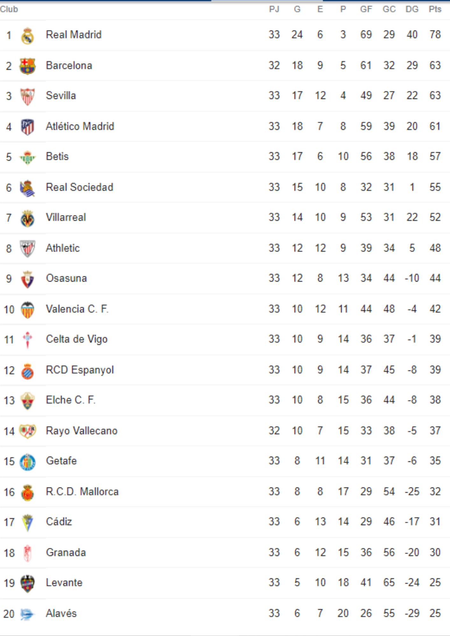Select the Sevilla crest icon
This screenshot has height=636, width=450.
tap(28, 97)
